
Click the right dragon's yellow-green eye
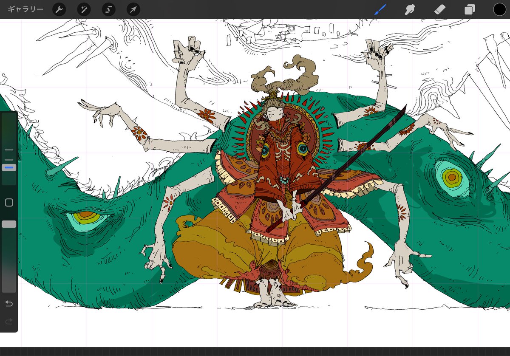[x=452, y=177]
